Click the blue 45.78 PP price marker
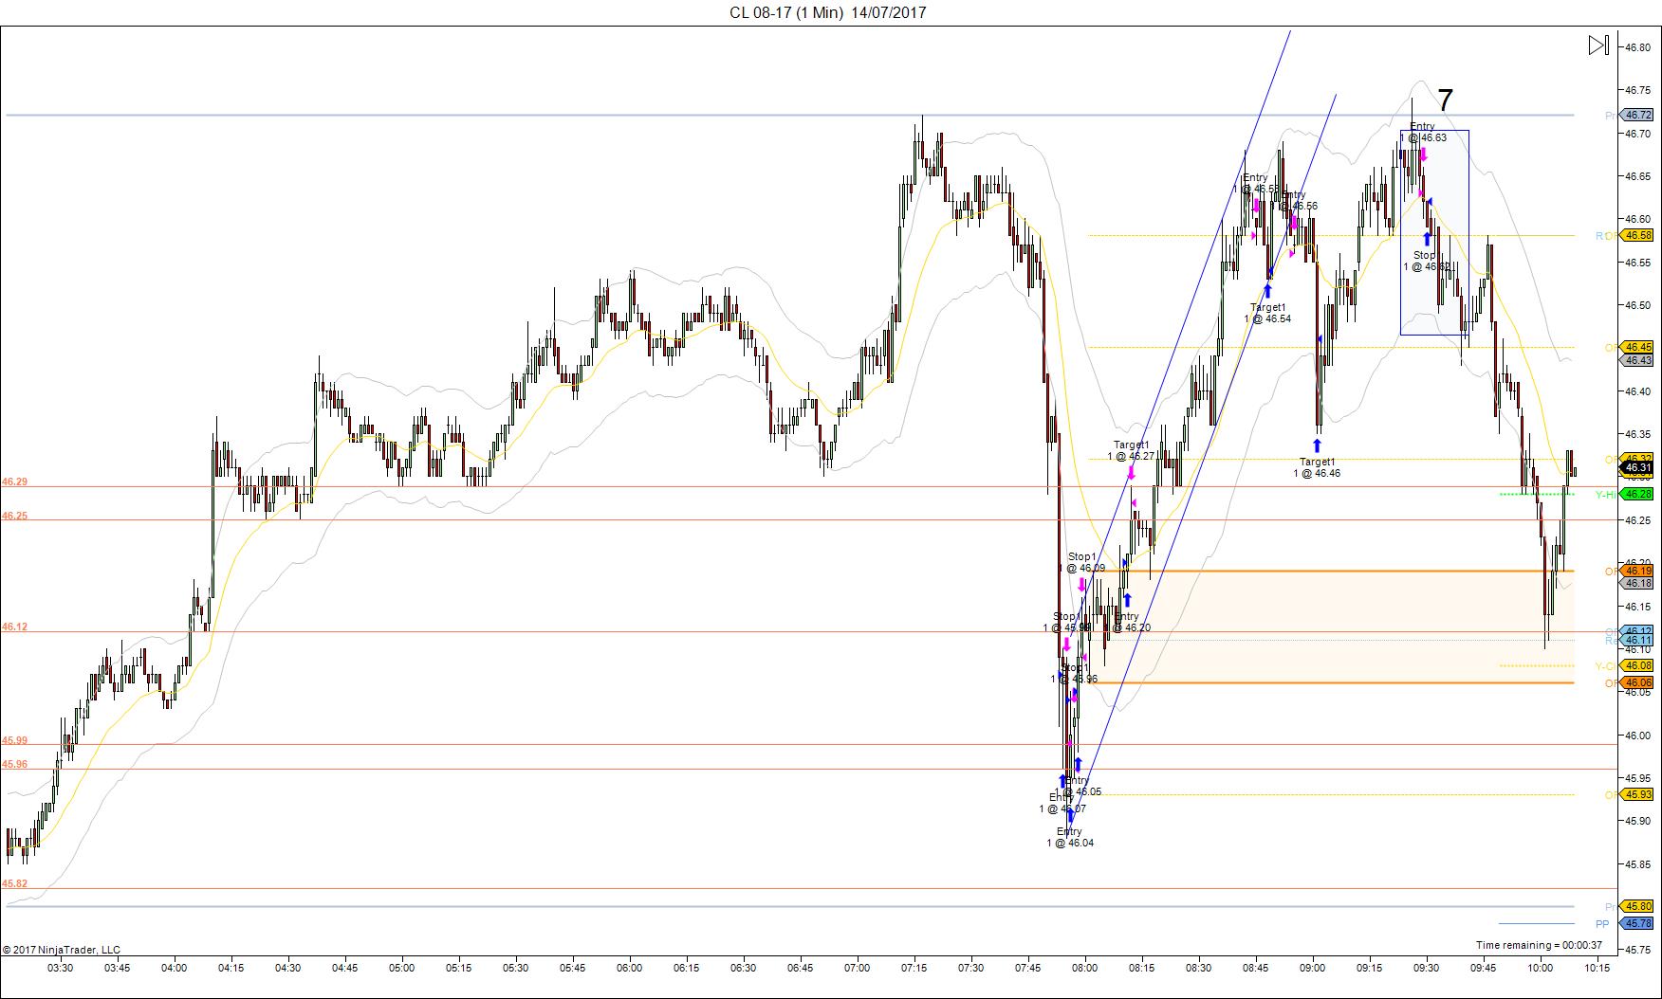Image resolution: width=1662 pixels, height=999 pixels. coord(1638,923)
